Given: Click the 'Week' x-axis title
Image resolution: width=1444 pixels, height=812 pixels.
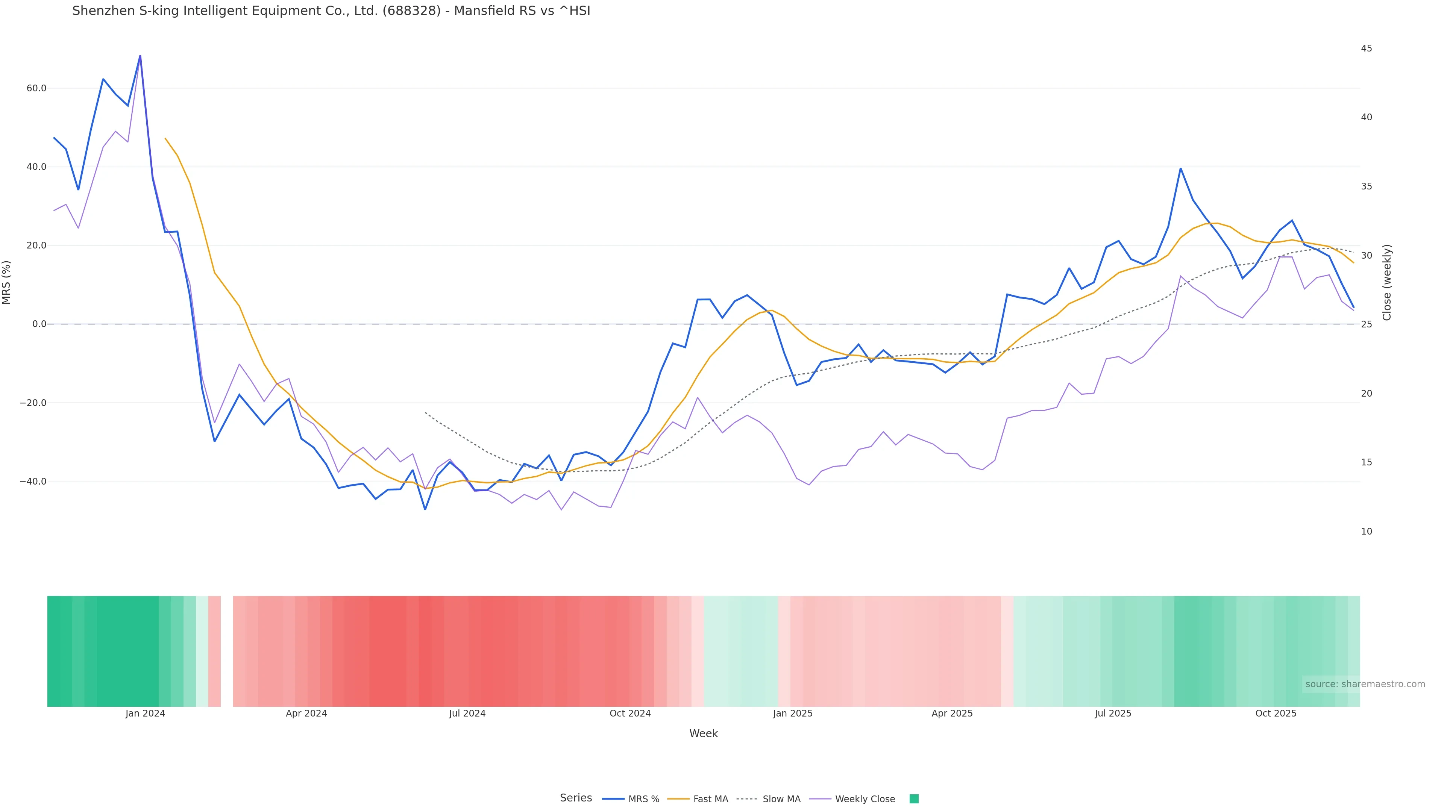Looking at the screenshot, I should (x=704, y=733).
